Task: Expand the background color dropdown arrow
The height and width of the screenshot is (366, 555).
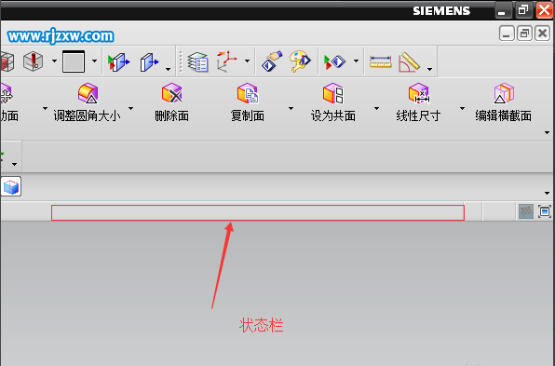Action: [x=94, y=61]
